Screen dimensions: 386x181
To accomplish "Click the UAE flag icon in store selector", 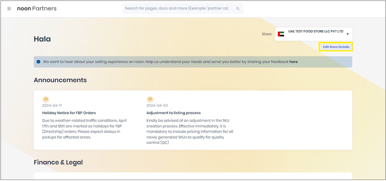I will (281, 34).
